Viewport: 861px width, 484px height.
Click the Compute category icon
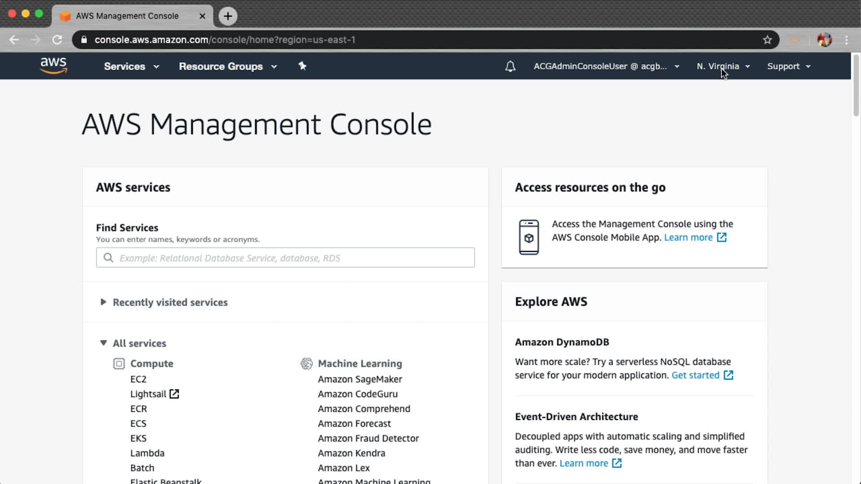[x=118, y=363]
